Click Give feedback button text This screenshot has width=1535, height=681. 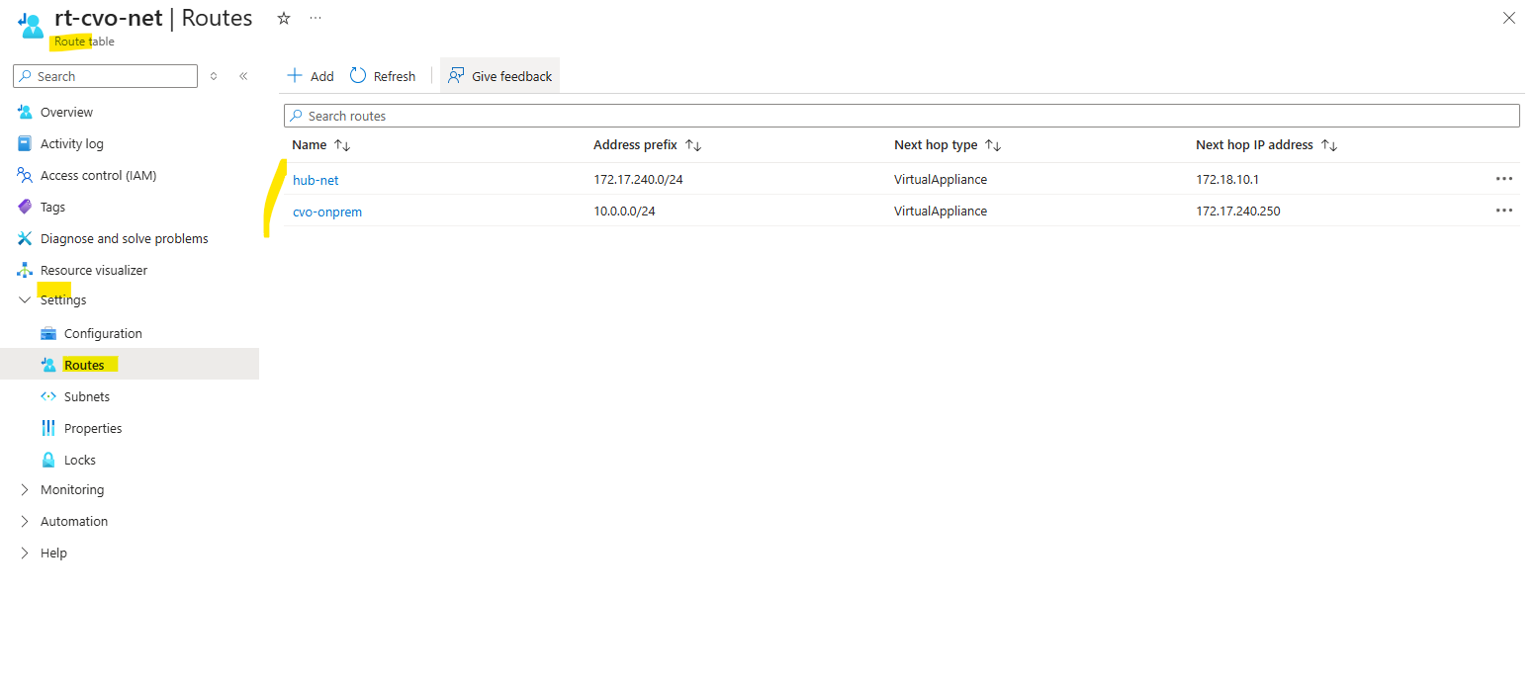point(512,76)
